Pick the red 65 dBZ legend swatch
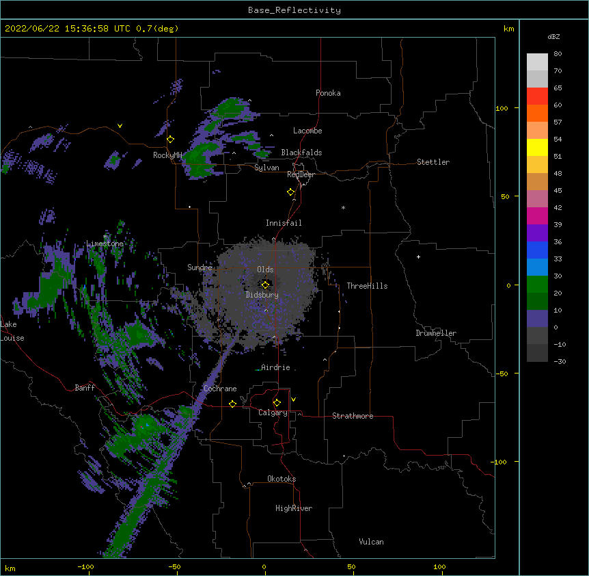589x576 pixels. (537, 96)
